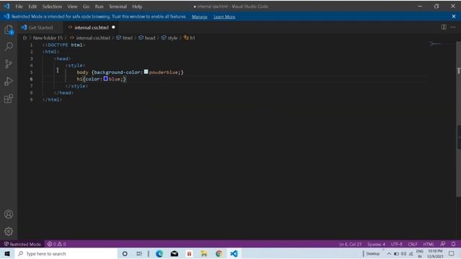This screenshot has width=461, height=259.
Task: Click the New folder 15 breadcrumb
Action: click(x=48, y=38)
